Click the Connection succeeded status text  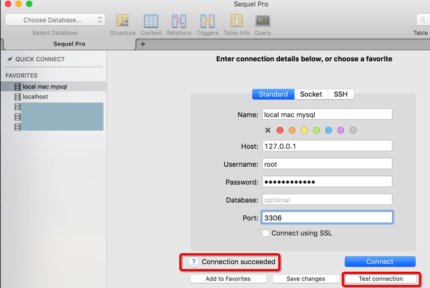[239, 262]
